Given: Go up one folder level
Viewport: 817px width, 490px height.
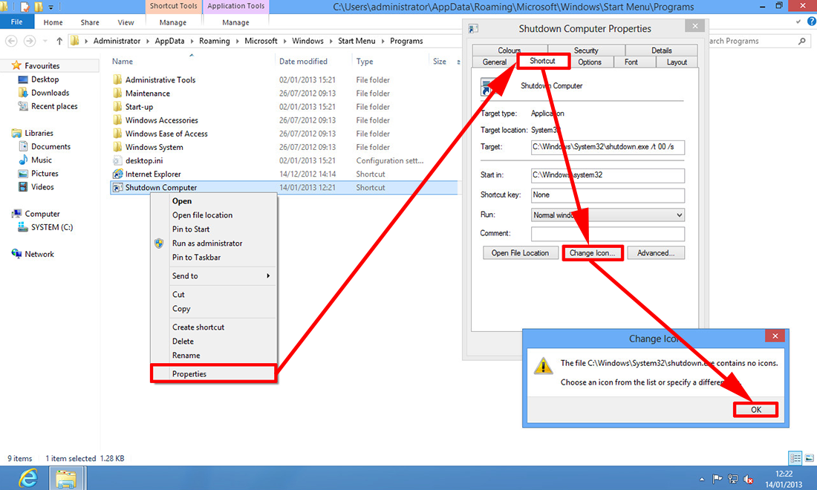Looking at the screenshot, I should tap(59, 41).
